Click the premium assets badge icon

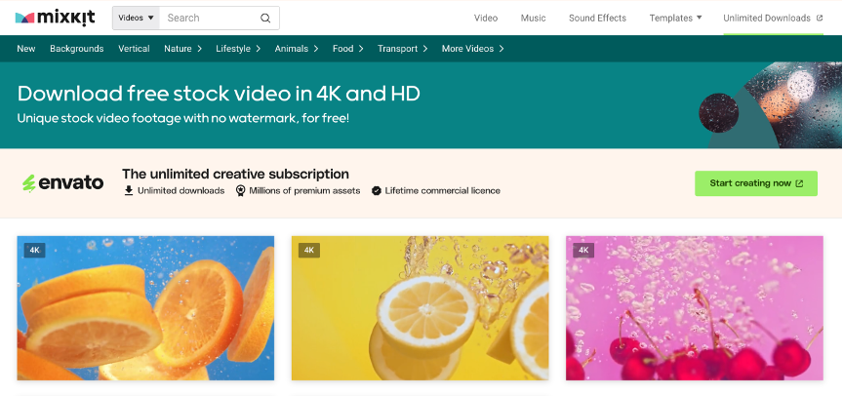coord(240,191)
